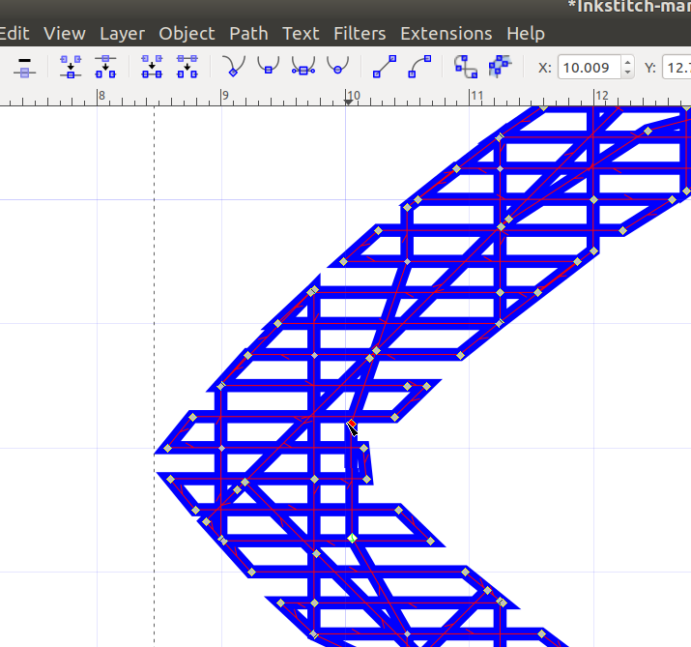The height and width of the screenshot is (647, 691).
Task: Join selected endnodes with new segment
Action: coord(152,66)
